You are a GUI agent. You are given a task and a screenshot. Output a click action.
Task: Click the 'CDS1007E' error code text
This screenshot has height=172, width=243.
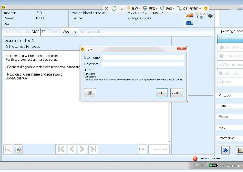[x=90, y=74]
